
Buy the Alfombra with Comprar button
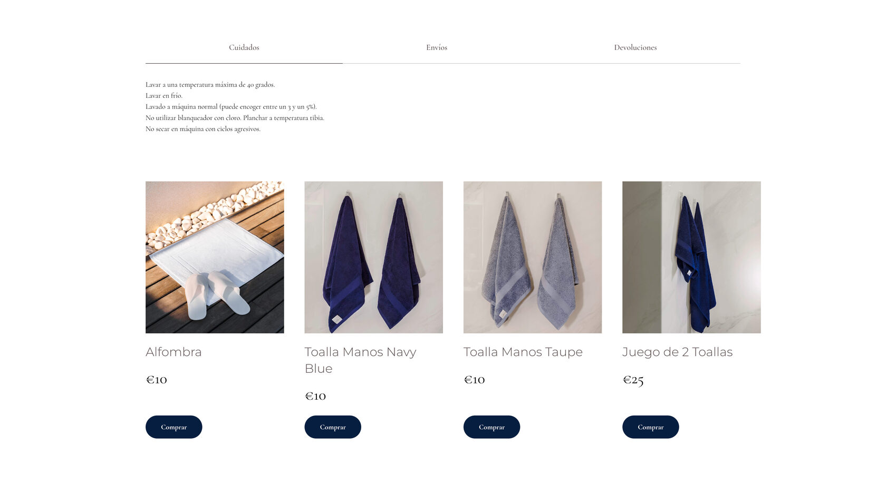pyautogui.click(x=174, y=427)
